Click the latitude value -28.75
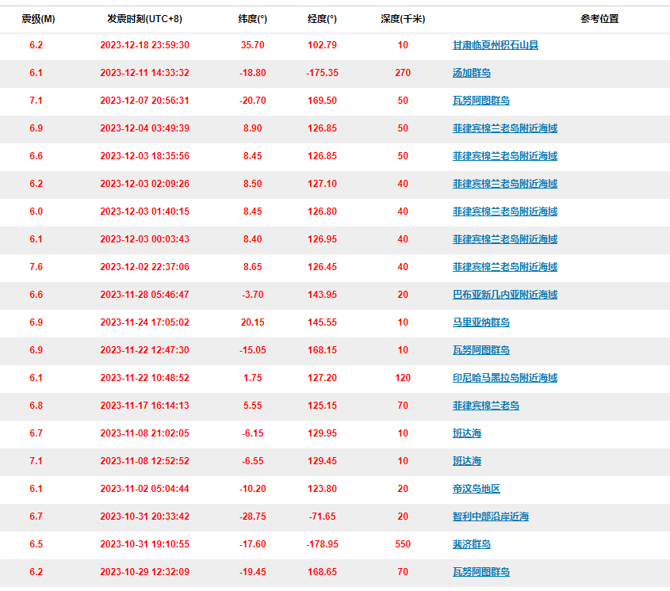 pos(252,517)
